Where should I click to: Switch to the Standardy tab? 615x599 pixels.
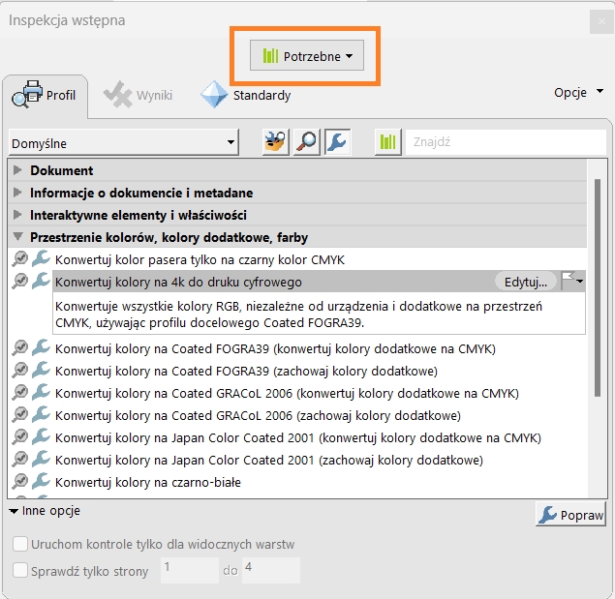(246, 95)
